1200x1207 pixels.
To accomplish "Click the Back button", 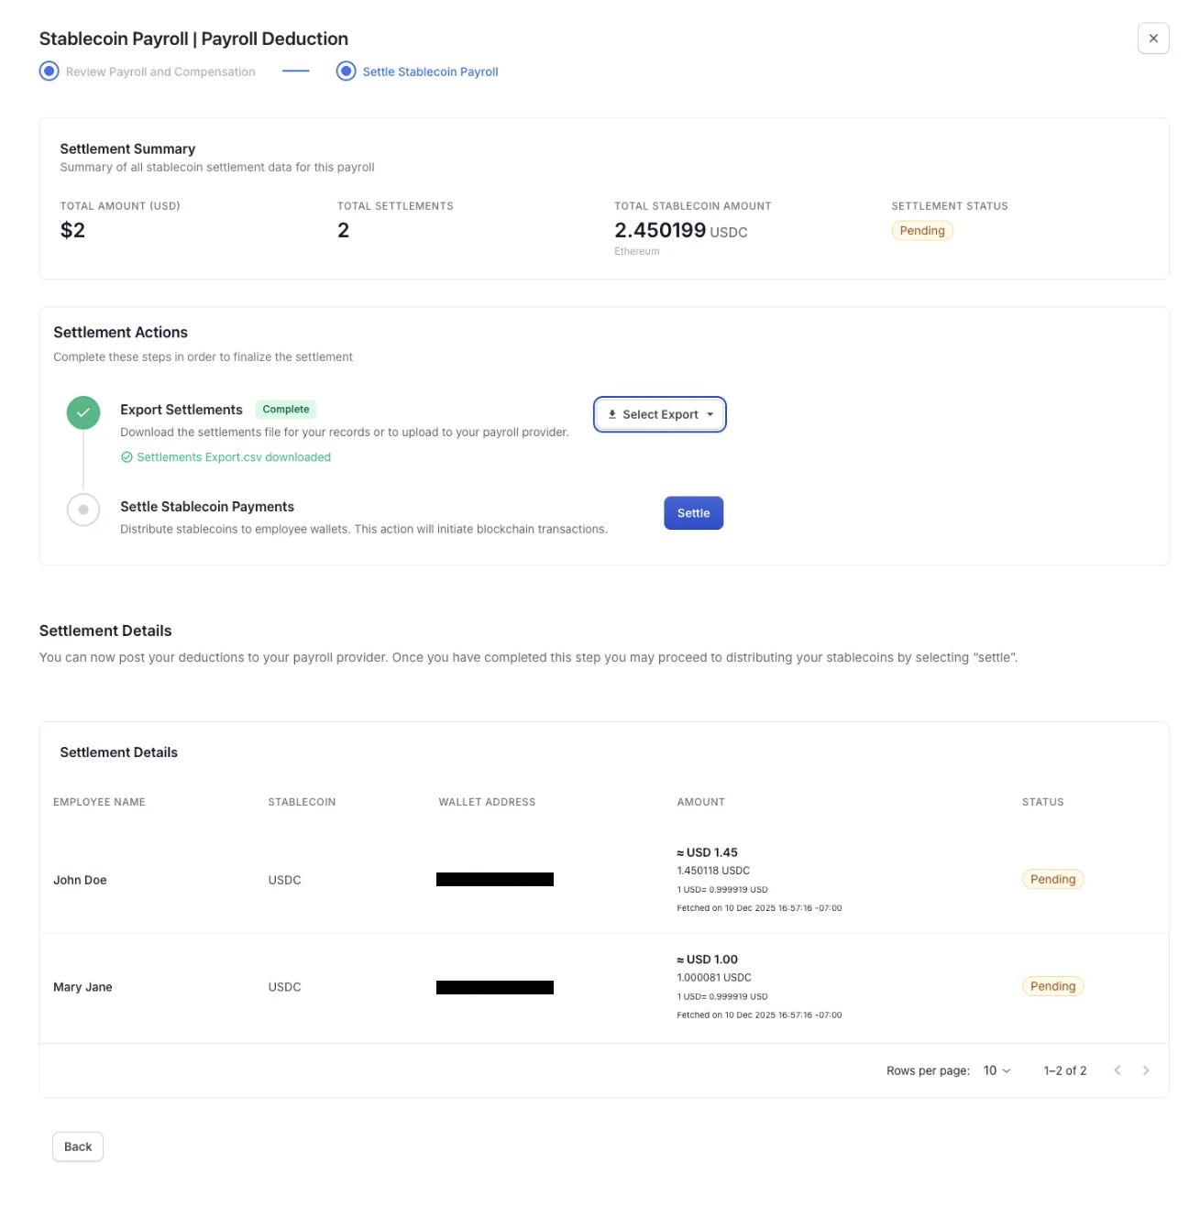I will pos(78,1147).
